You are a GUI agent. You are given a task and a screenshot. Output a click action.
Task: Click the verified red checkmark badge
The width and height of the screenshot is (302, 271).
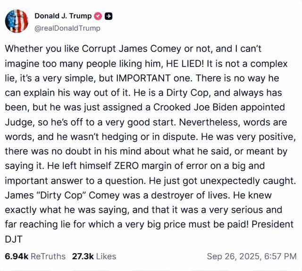pos(99,16)
